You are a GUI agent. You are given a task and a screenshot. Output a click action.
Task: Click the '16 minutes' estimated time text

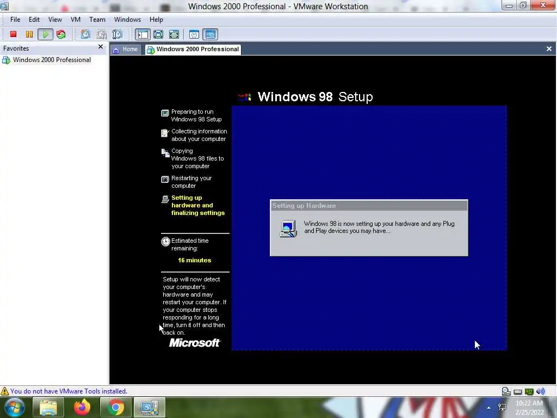coord(194,260)
